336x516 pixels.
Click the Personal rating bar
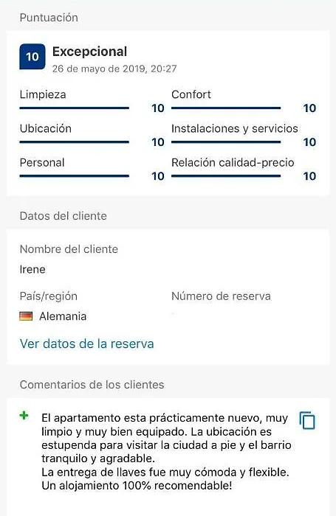[x=74, y=175]
